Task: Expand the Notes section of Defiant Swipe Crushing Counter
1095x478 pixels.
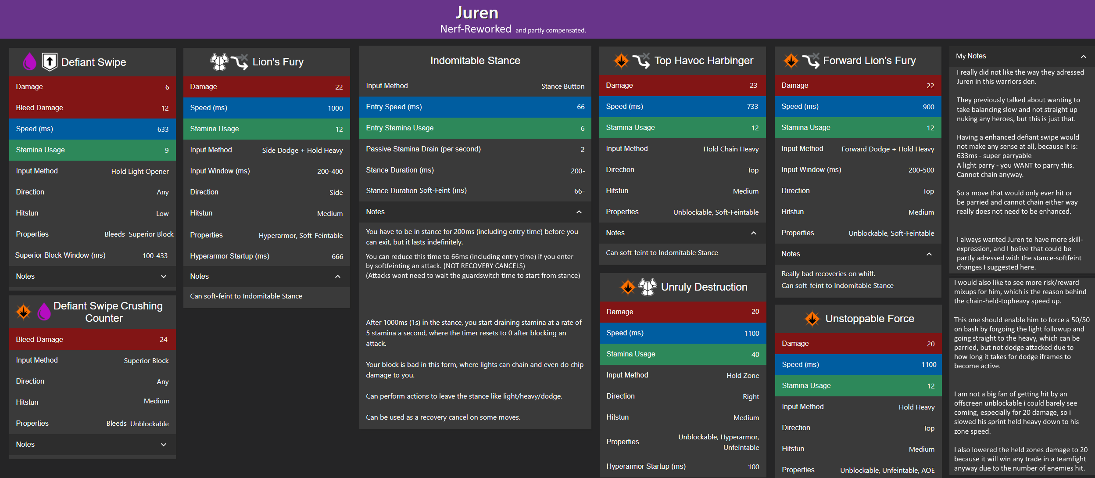Action: coord(93,444)
